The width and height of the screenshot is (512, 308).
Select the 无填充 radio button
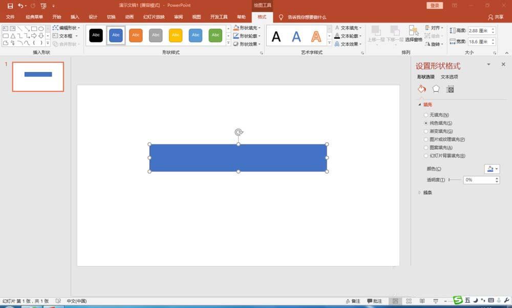pos(426,114)
